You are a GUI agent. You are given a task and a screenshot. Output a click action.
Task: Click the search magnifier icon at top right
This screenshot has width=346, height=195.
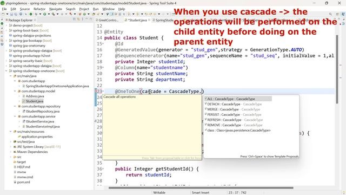point(330,14)
